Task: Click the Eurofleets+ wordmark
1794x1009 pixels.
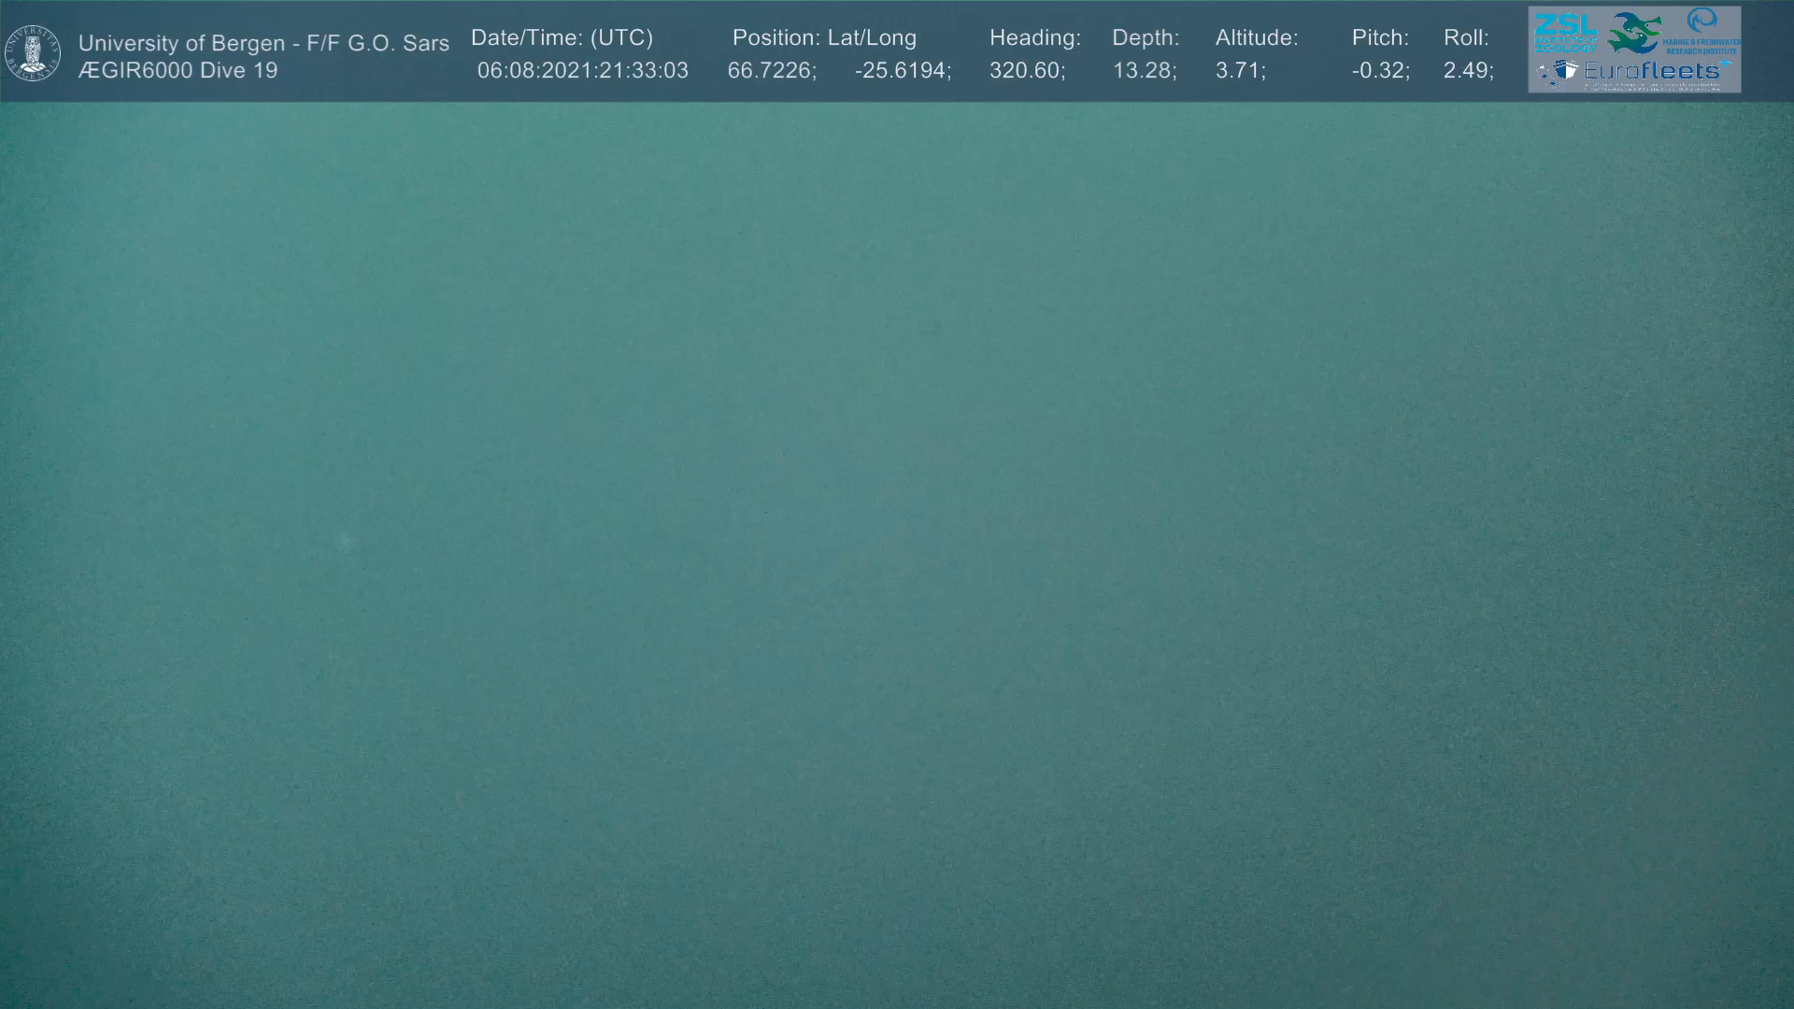Action: click(x=1652, y=70)
